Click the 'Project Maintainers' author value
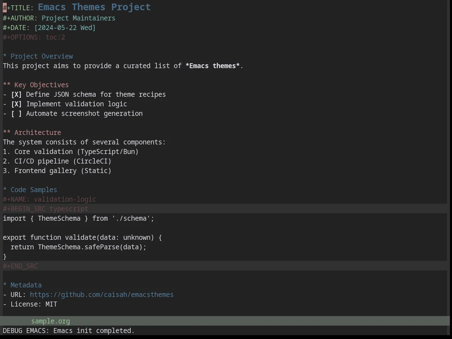 [78, 18]
